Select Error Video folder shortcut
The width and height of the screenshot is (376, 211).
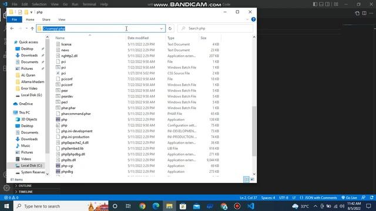[29, 89]
